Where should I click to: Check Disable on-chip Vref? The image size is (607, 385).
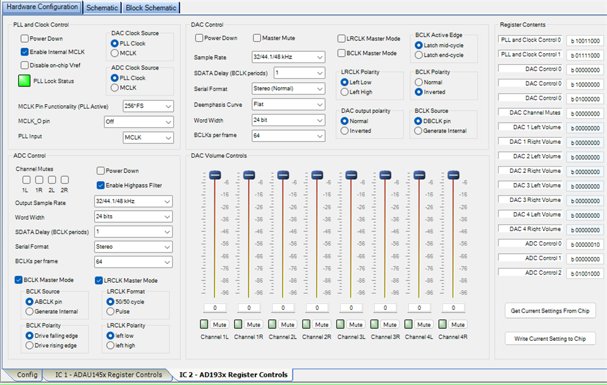25,65
